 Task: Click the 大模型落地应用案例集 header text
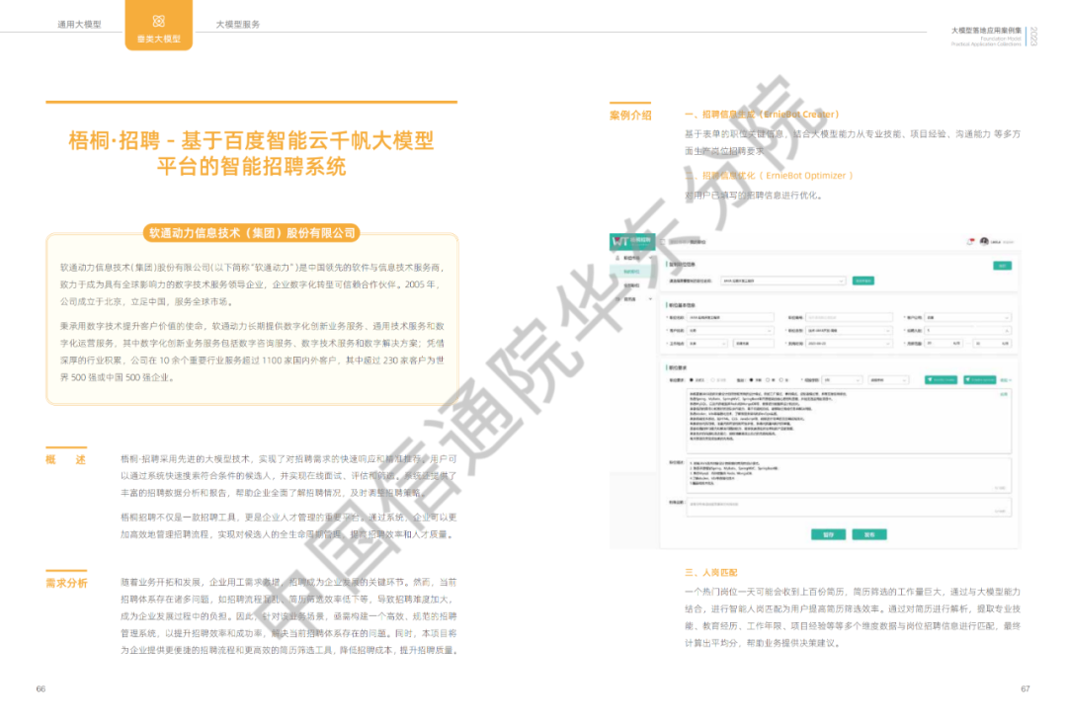986,31
